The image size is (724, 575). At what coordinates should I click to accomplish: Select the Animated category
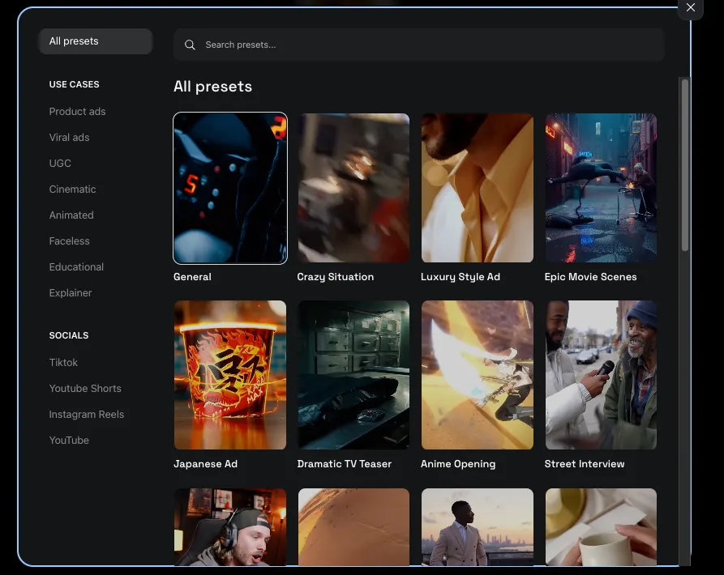(x=71, y=215)
